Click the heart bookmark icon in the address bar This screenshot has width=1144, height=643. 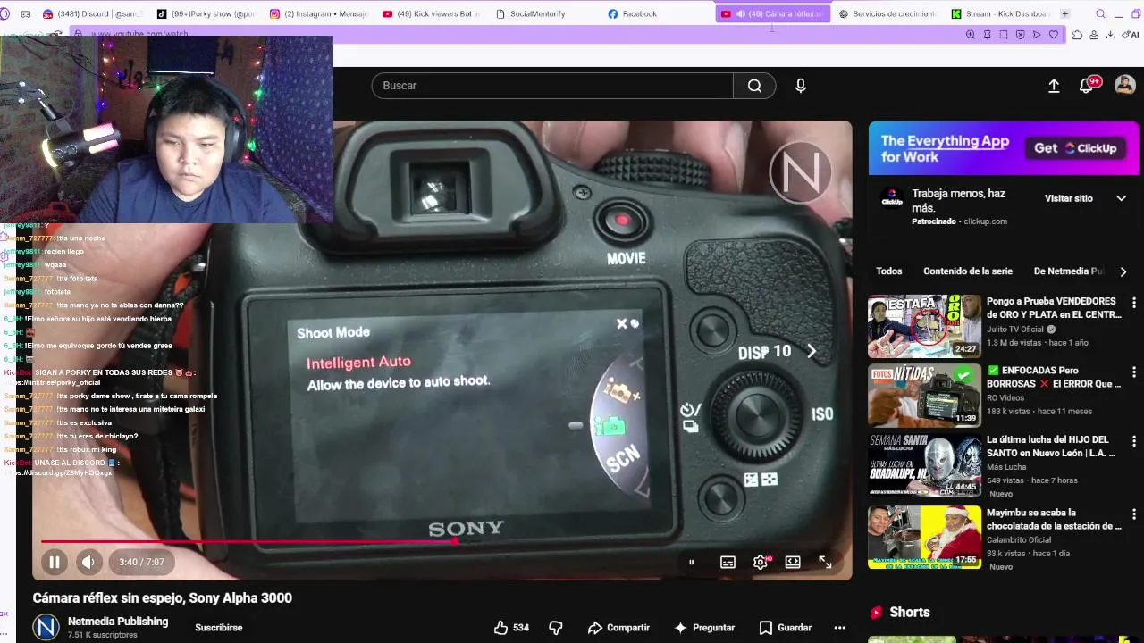pyautogui.click(x=1054, y=35)
